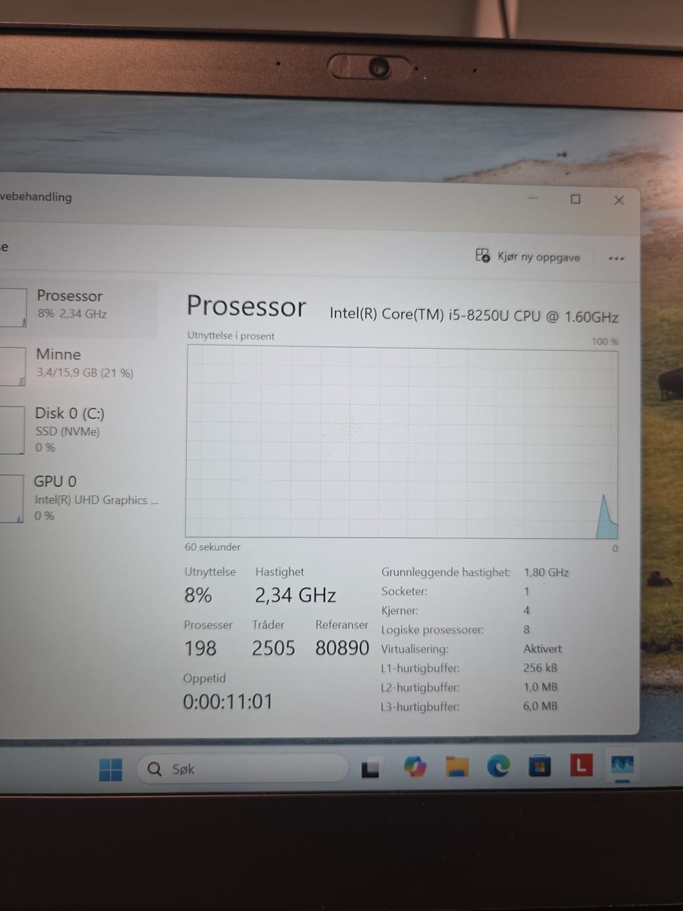Click the GPU 0 mini graph thumbnail
Viewport: 683px width, 911px height.
pos(12,498)
